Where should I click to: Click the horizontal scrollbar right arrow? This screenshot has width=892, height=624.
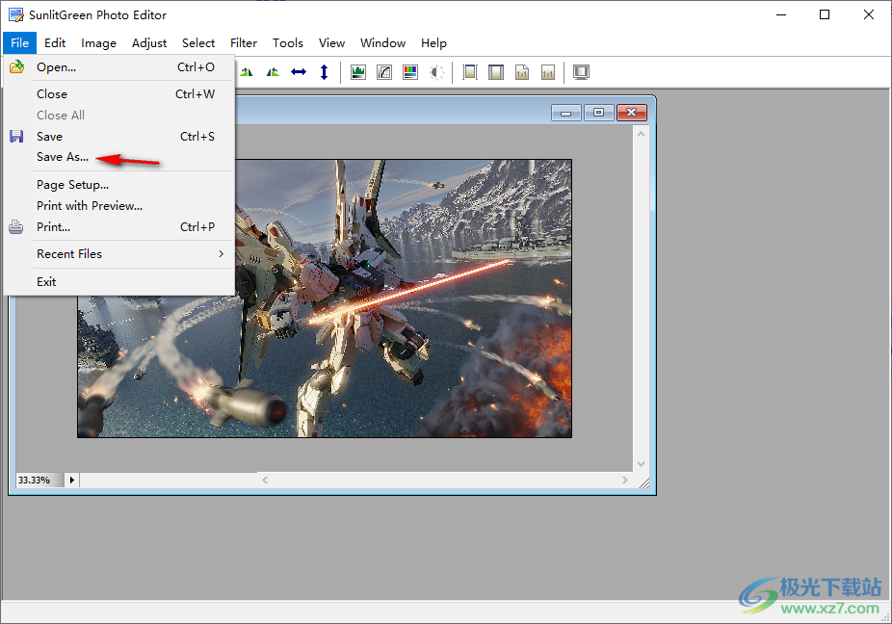click(x=624, y=481)
